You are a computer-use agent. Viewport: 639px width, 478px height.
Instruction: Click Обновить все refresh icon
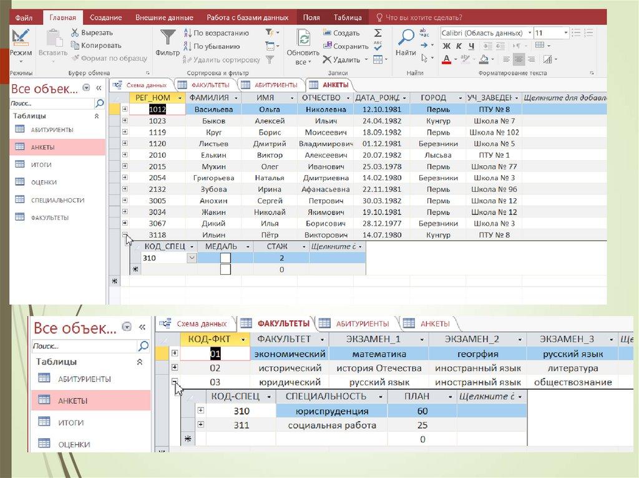click(x=303, y=38)
